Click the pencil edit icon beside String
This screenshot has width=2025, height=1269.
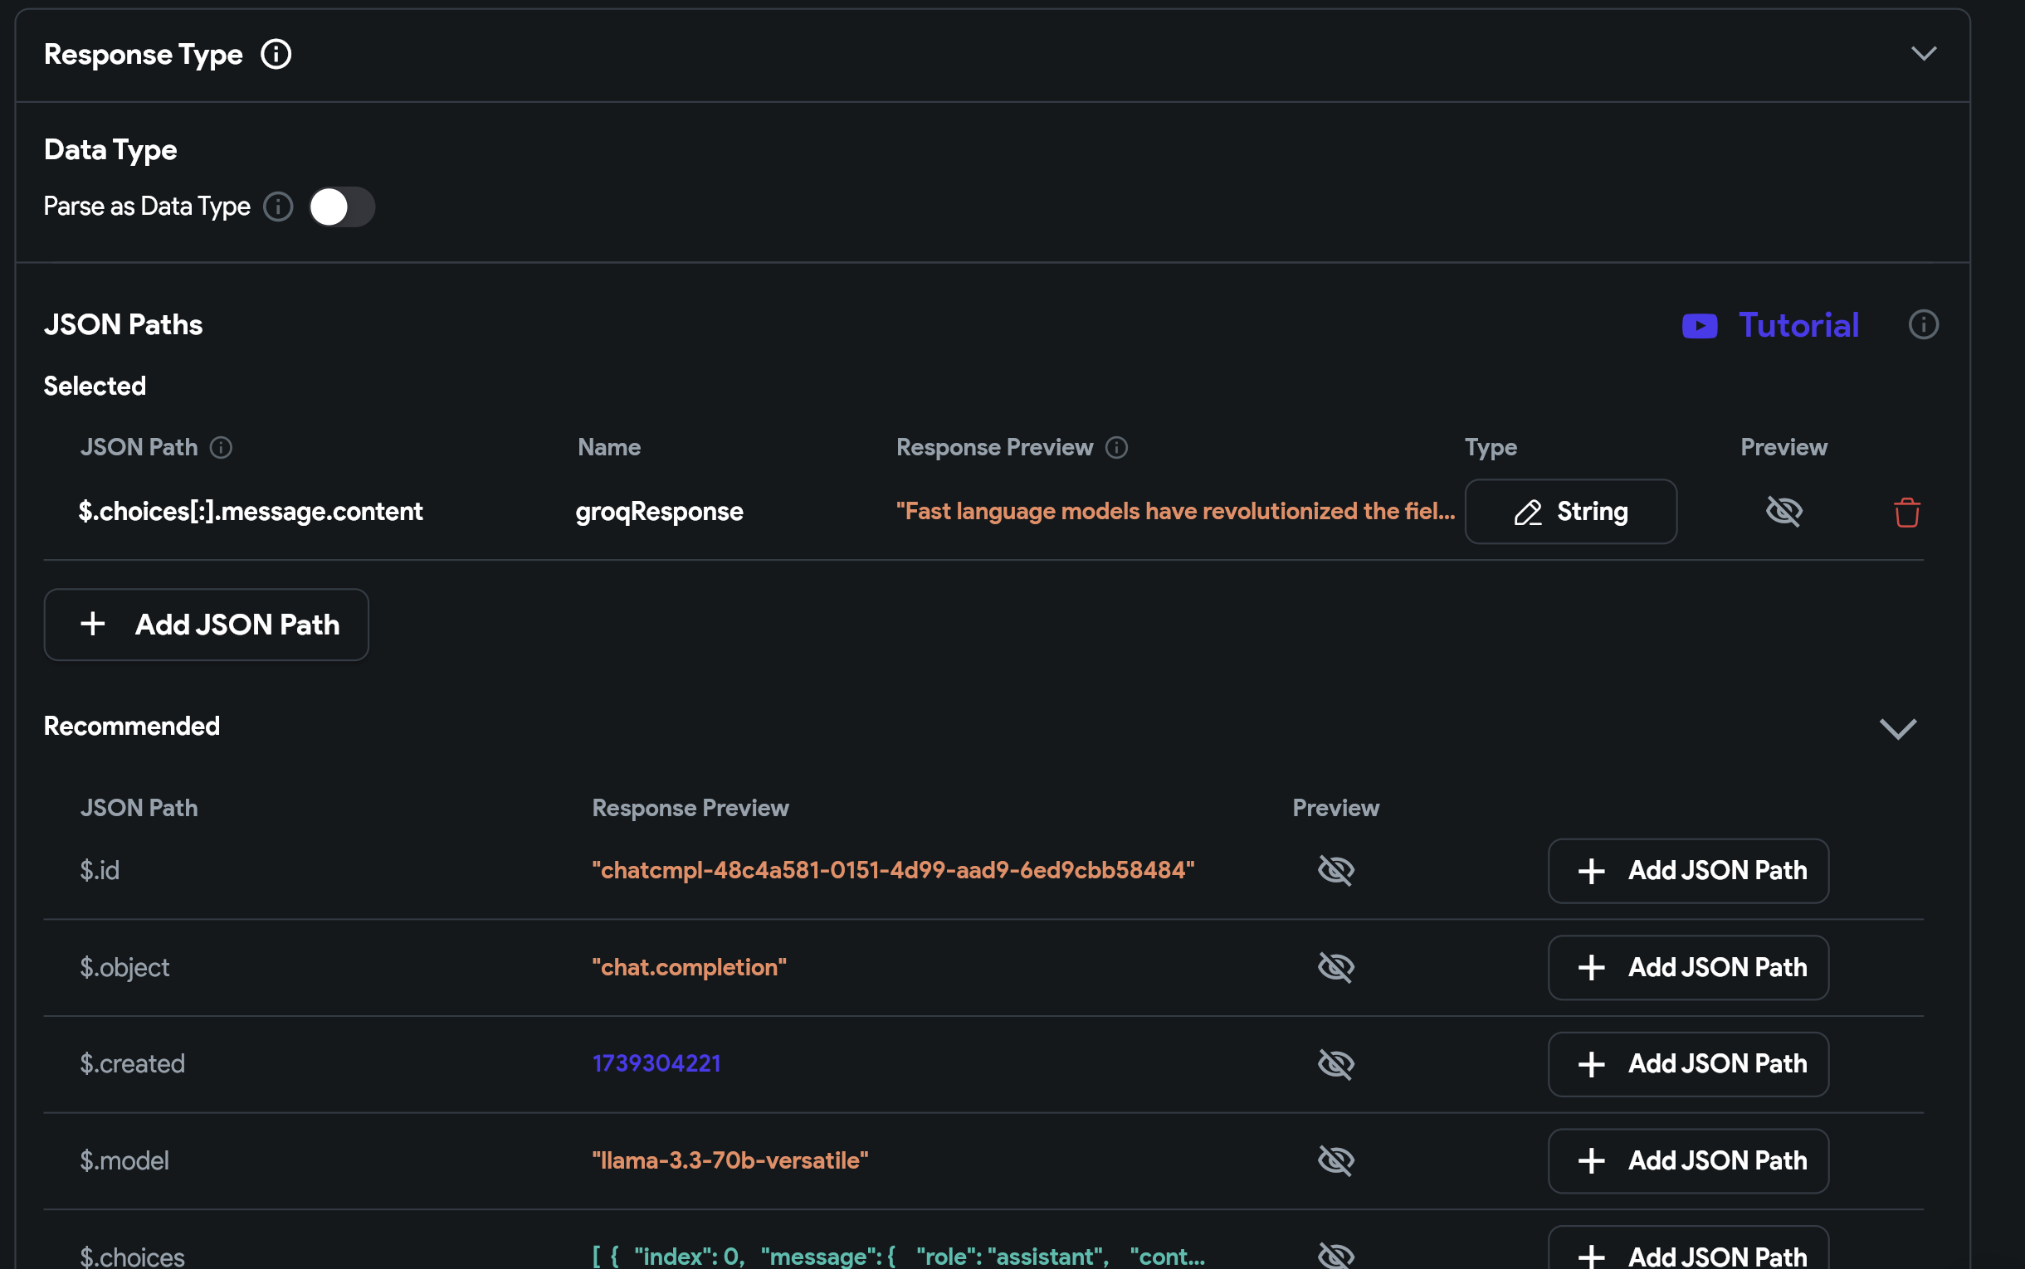pyautogui.click(x=1527, y=512)
